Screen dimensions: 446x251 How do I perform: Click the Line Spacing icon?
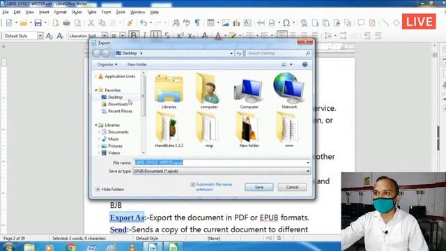point(328,36)
